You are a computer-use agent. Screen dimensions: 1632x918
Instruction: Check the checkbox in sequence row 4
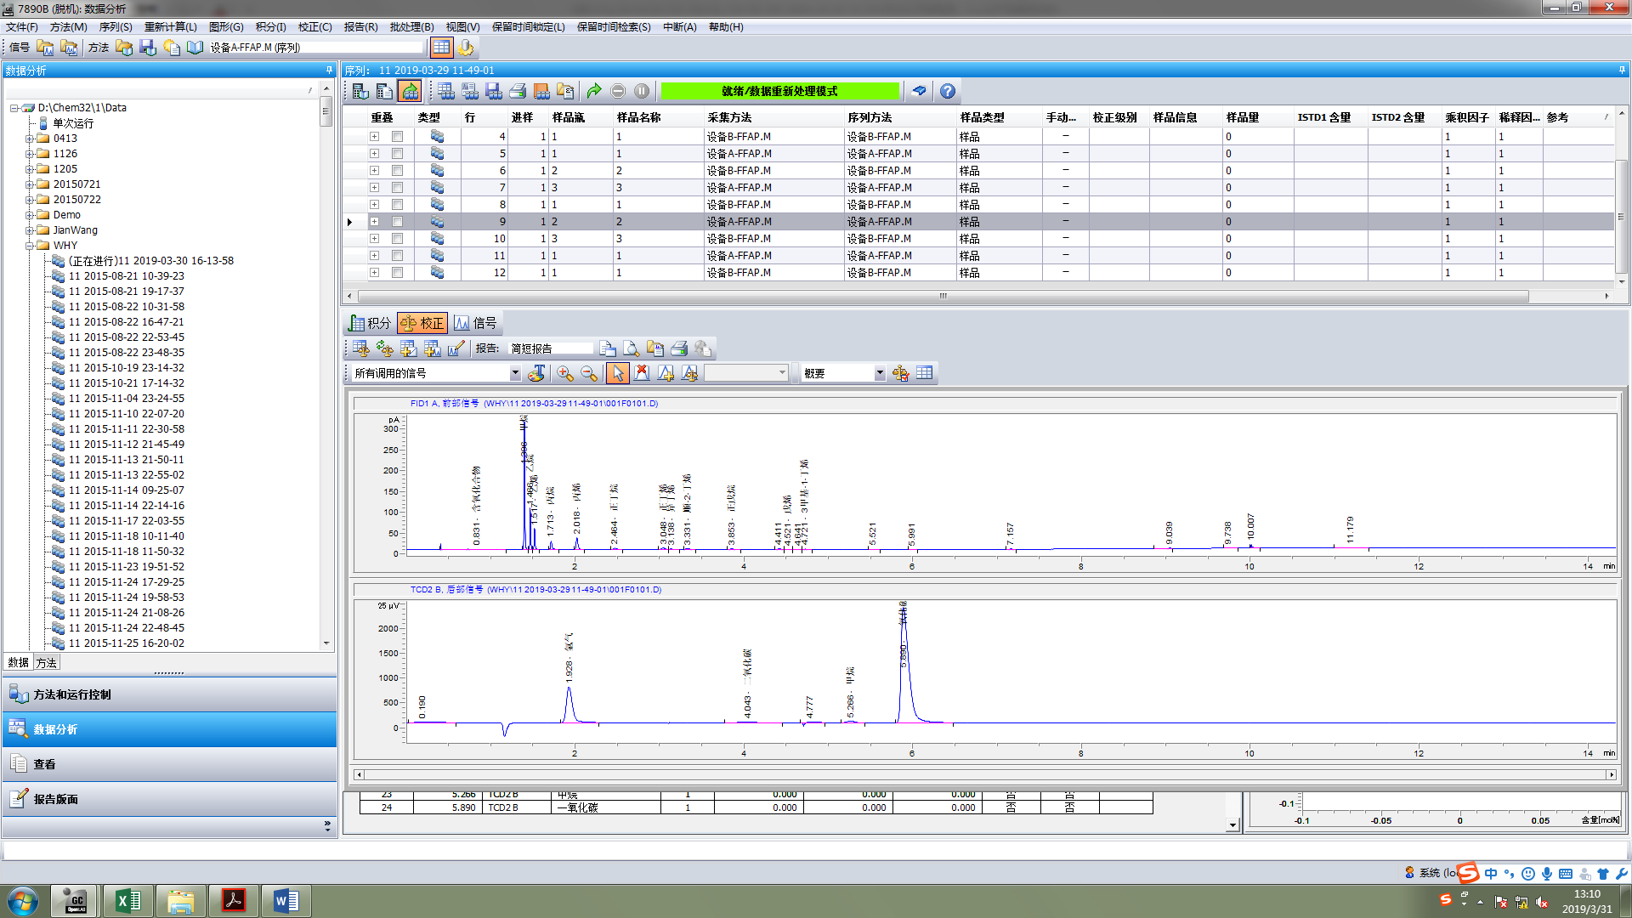pos(397,137)
